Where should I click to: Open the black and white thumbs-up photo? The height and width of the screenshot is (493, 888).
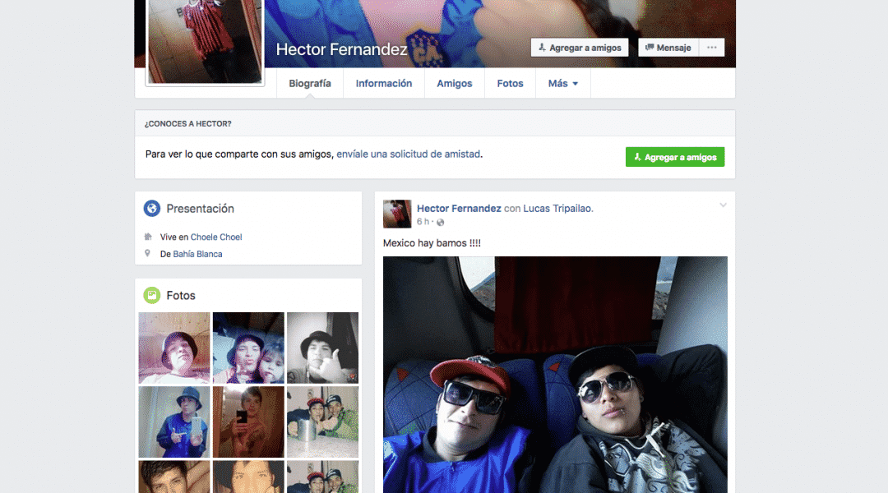tap(323, 348)
